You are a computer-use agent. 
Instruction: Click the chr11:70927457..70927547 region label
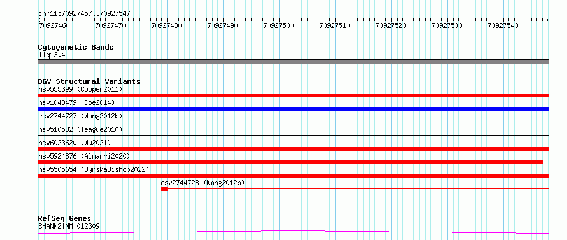coord(84,14)
